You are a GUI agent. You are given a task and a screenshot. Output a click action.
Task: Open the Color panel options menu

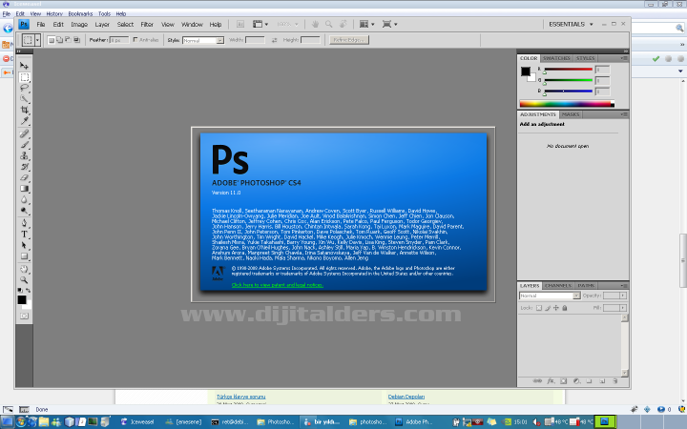624,58
